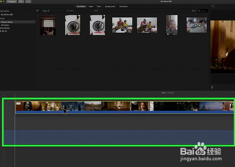Select smiling boy video clip thumbnail

[x=172, y=25]
